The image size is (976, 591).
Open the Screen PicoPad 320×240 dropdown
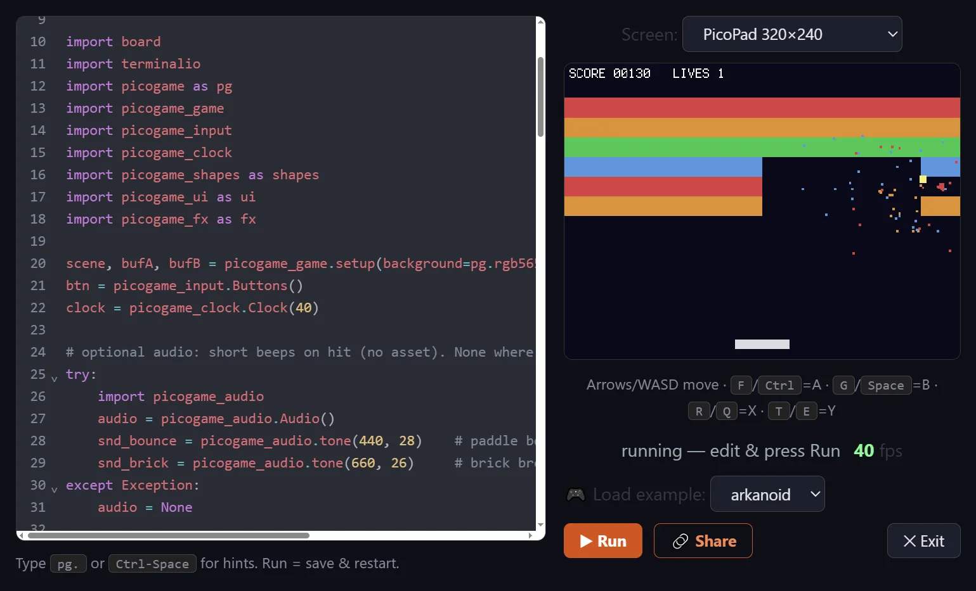click(792, 34)
